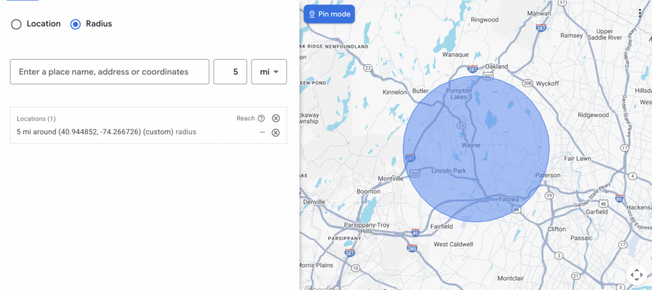Click the Wayne label inside the circle
This screenshot has height=290, width=652.
[471, 145]
